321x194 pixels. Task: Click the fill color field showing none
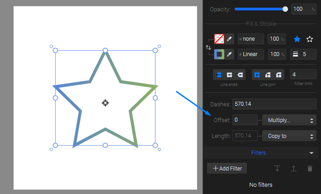click(x=251, y=39)
